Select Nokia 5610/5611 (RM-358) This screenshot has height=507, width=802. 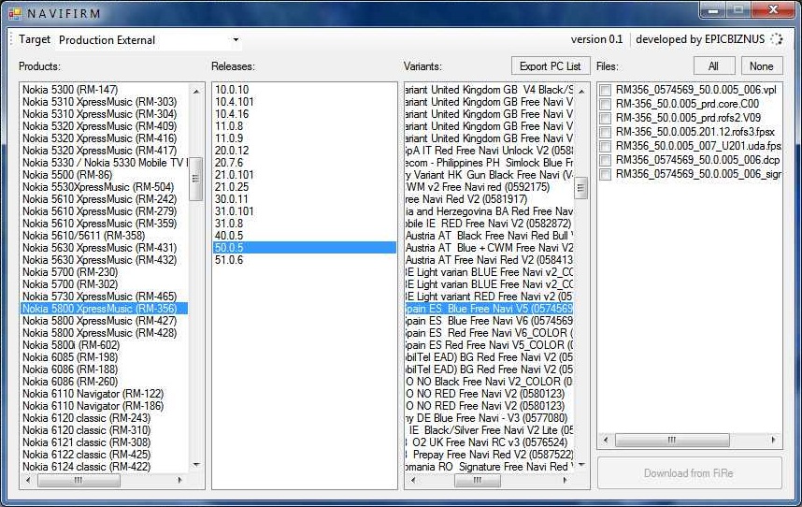[x=105, y=236]
